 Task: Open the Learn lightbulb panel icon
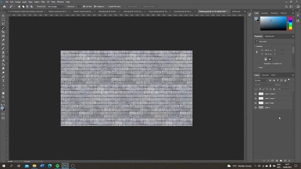(x=298, y=15)
